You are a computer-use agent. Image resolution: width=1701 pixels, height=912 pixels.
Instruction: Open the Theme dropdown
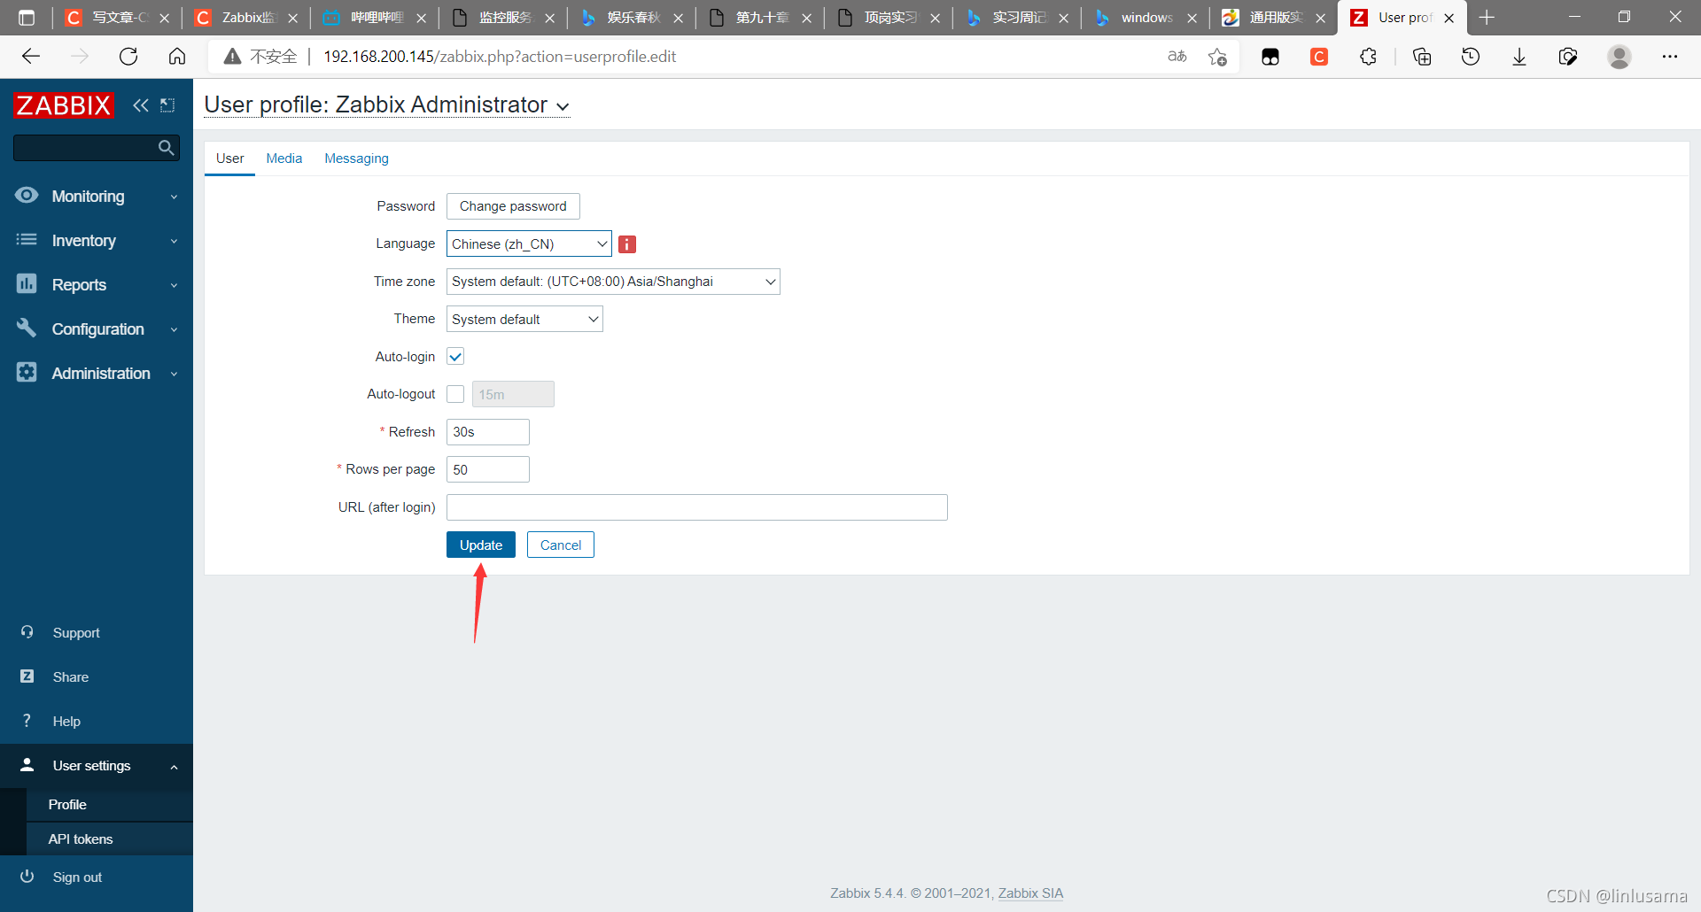[524, 319]
